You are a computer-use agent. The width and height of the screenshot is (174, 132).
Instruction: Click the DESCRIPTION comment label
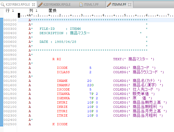click(51, 33)
